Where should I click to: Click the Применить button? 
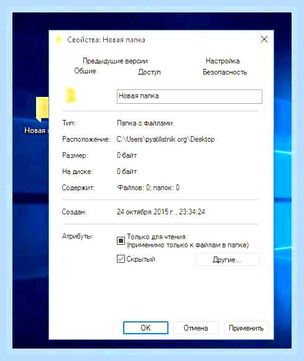[x=246, y=327]
